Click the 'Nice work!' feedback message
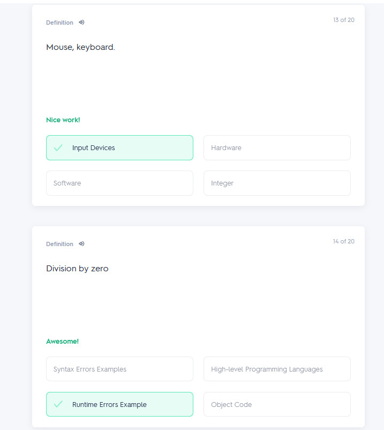Image resolution: width=384 pixels, height=430 pixels. (63, 120)
